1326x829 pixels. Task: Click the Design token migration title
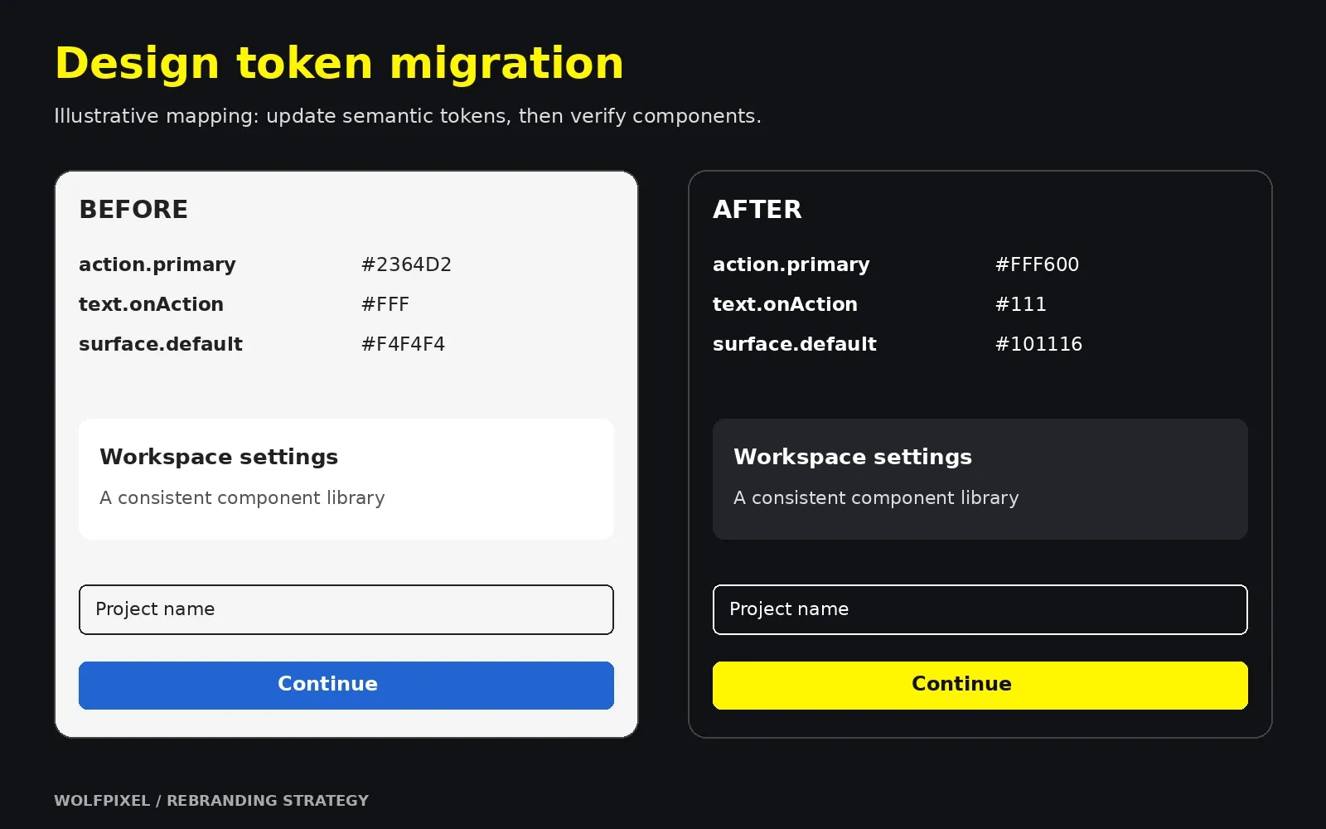coord(339,64)
